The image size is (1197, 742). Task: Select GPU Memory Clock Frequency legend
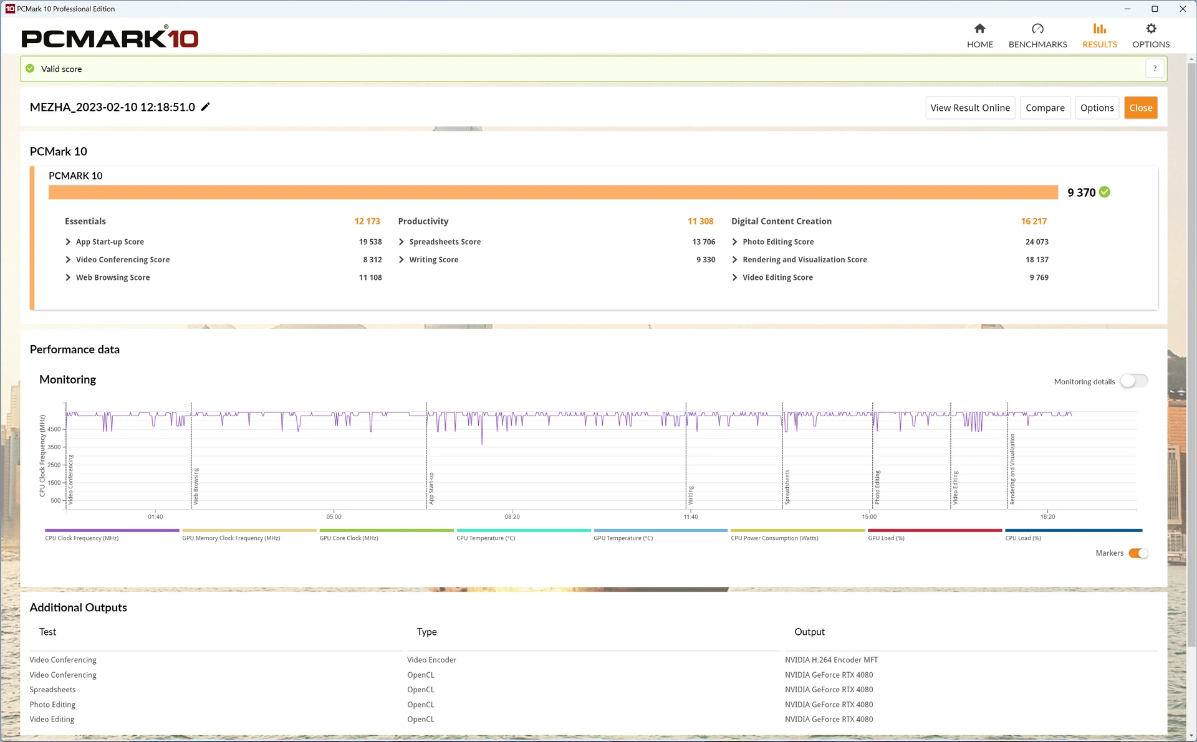click(x=249, y=531)
